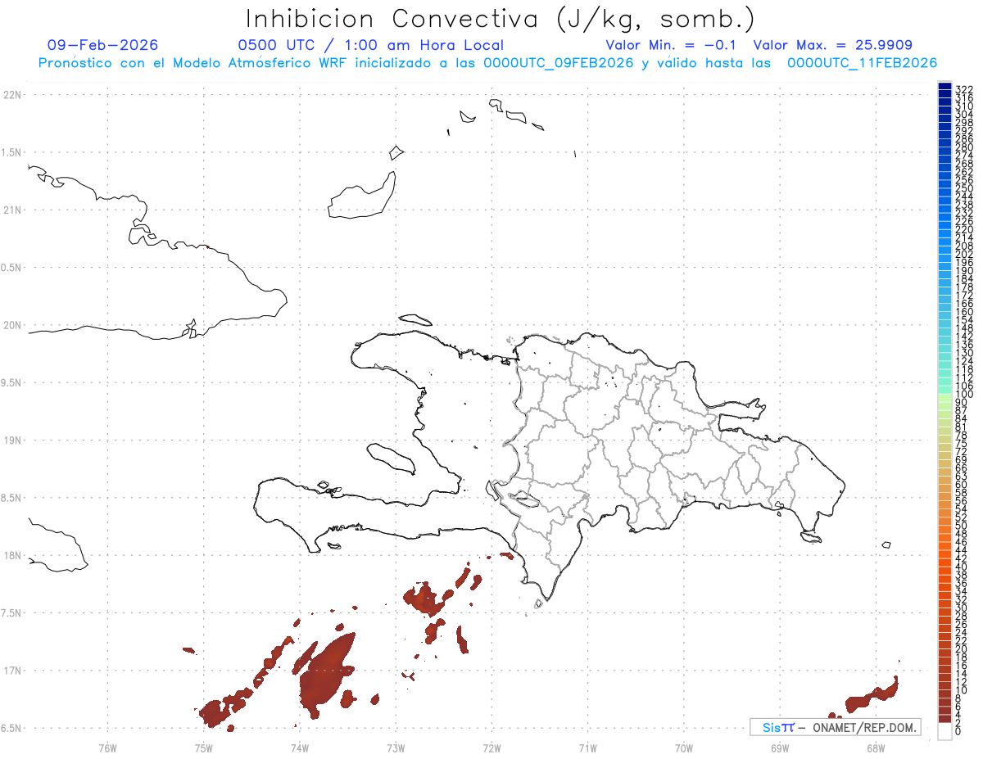This screenshot has height=759, width=983.
Task: Click '0500 UTC / 1:00 am Hora Local'
Action: [371, 45]
